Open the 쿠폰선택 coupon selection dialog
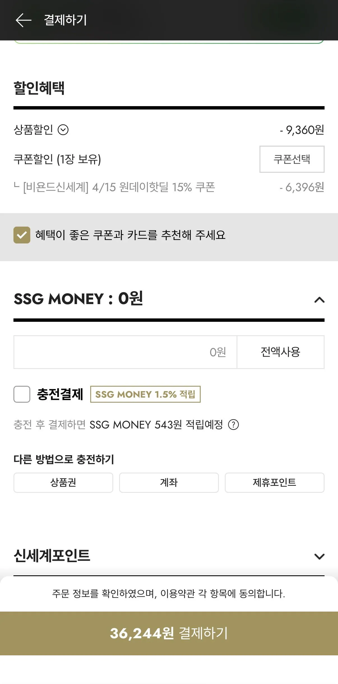338x684 pixels. click(x=292, y=159)
